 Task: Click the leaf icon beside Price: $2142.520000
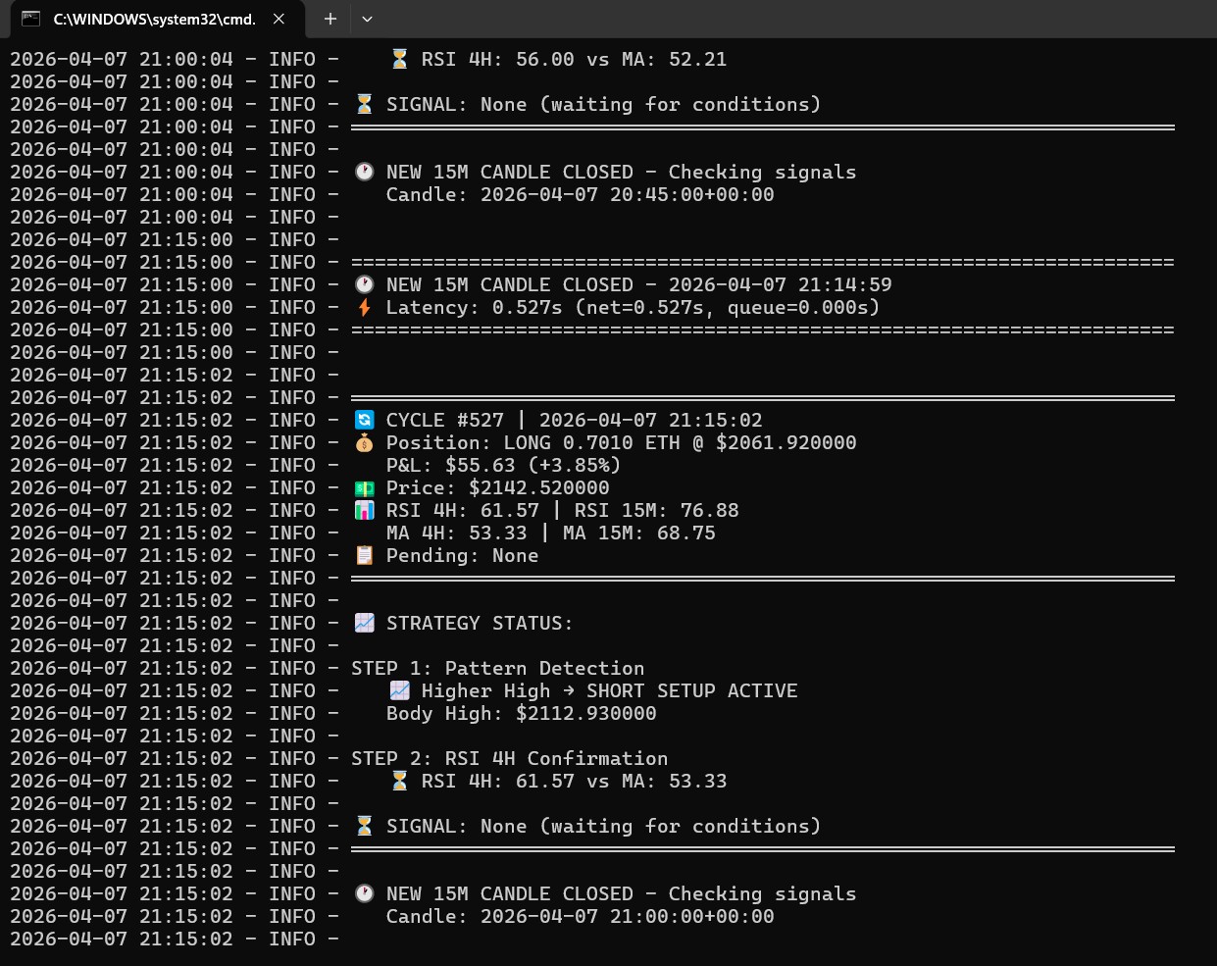pos(364,487)
